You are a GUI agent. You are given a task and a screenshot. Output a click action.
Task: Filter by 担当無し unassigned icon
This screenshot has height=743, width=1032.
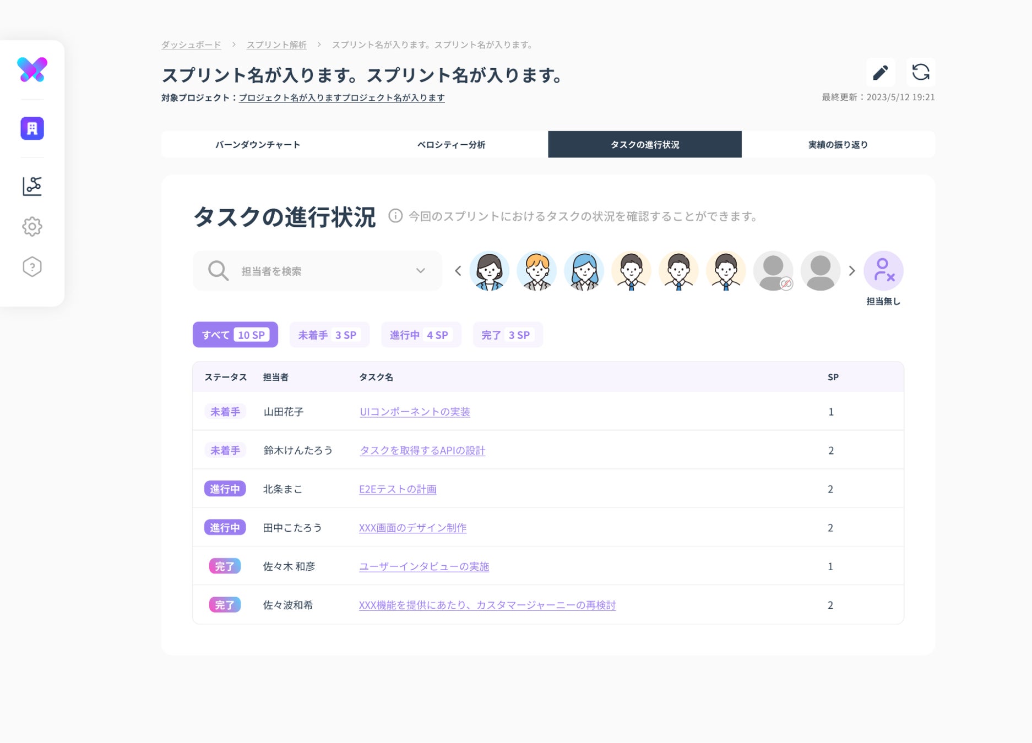pos(883,271)
